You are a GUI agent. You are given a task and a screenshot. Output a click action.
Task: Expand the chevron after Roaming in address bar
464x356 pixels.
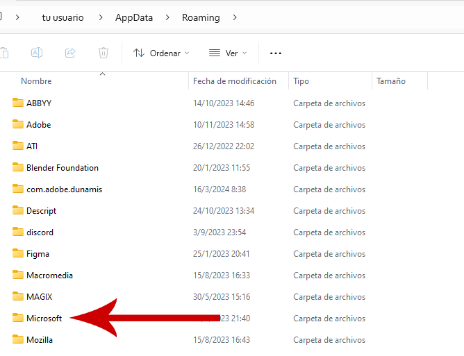coord(235,17)
